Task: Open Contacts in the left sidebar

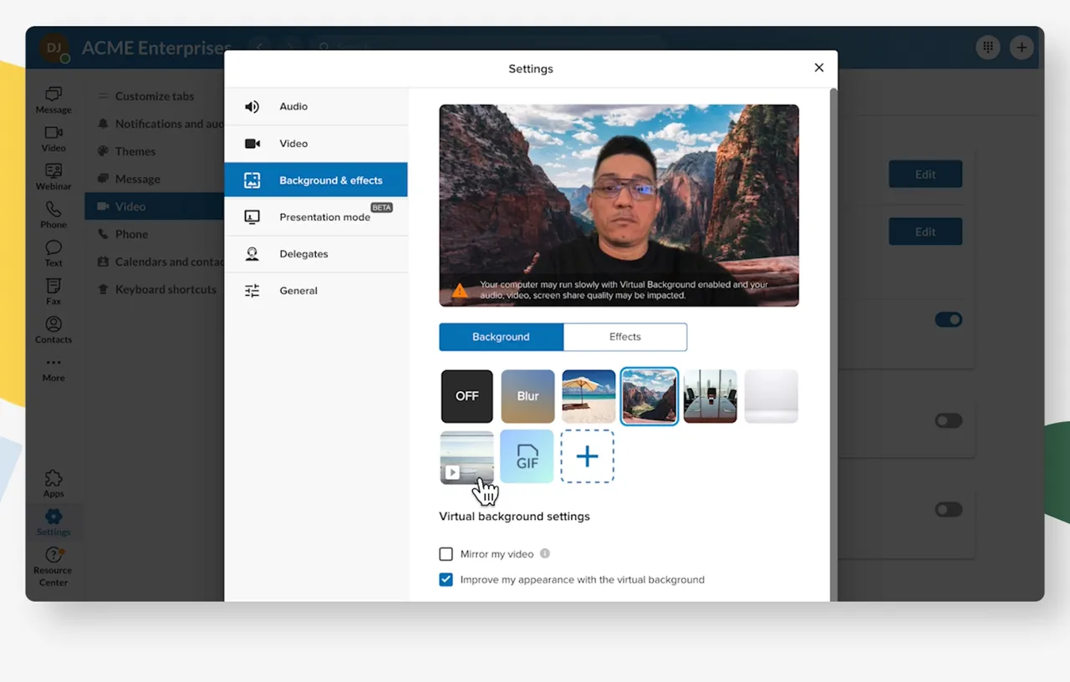Action: coord(53,329)
